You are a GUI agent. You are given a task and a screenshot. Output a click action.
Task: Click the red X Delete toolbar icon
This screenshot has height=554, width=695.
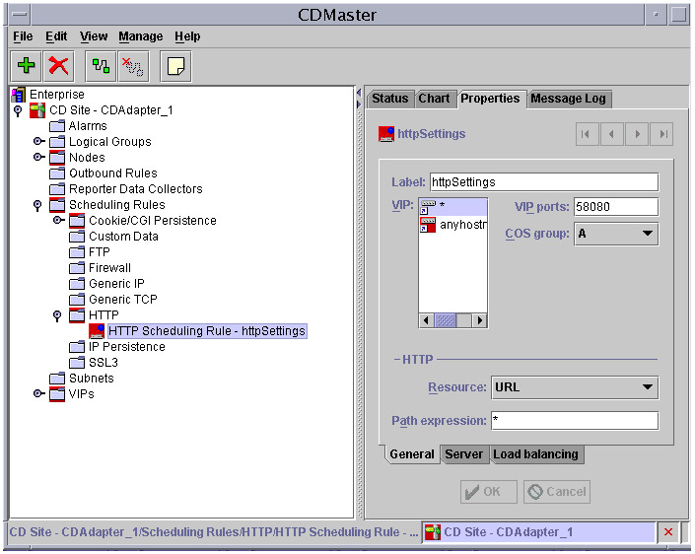[x=58, y=66]
